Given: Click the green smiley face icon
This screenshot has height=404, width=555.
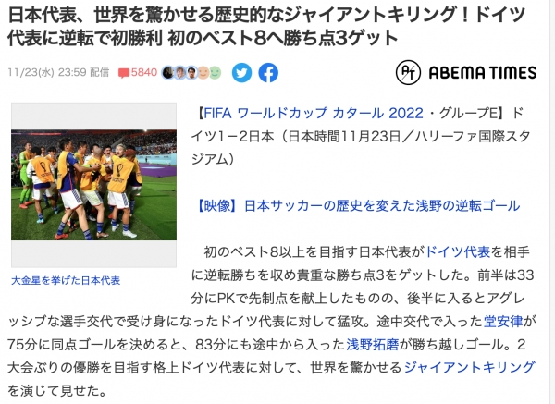Looking at the screenshot, I should click(215, 72).
